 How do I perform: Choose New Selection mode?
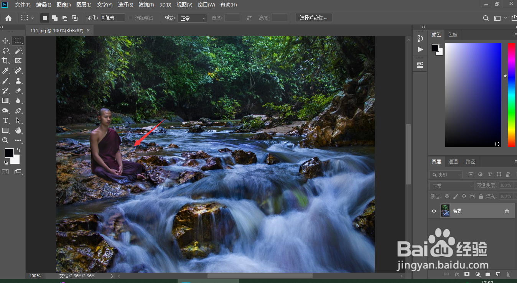(45, 18)
